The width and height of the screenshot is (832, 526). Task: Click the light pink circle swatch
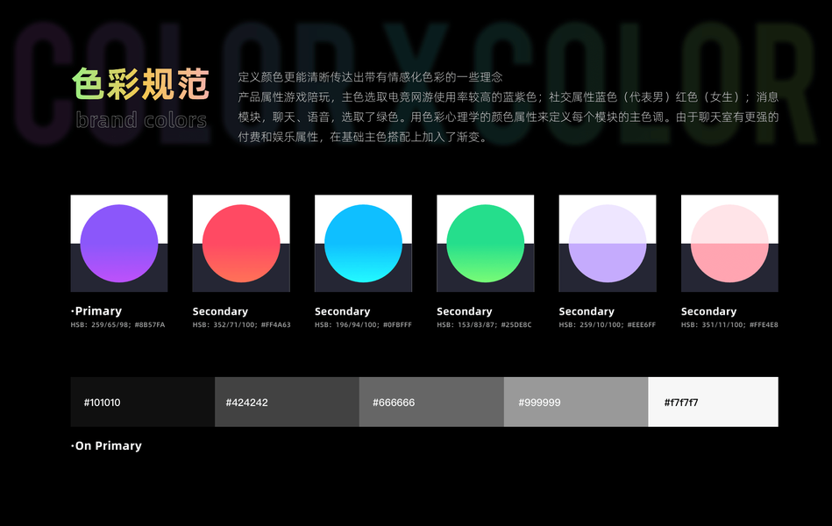point(729,243)
